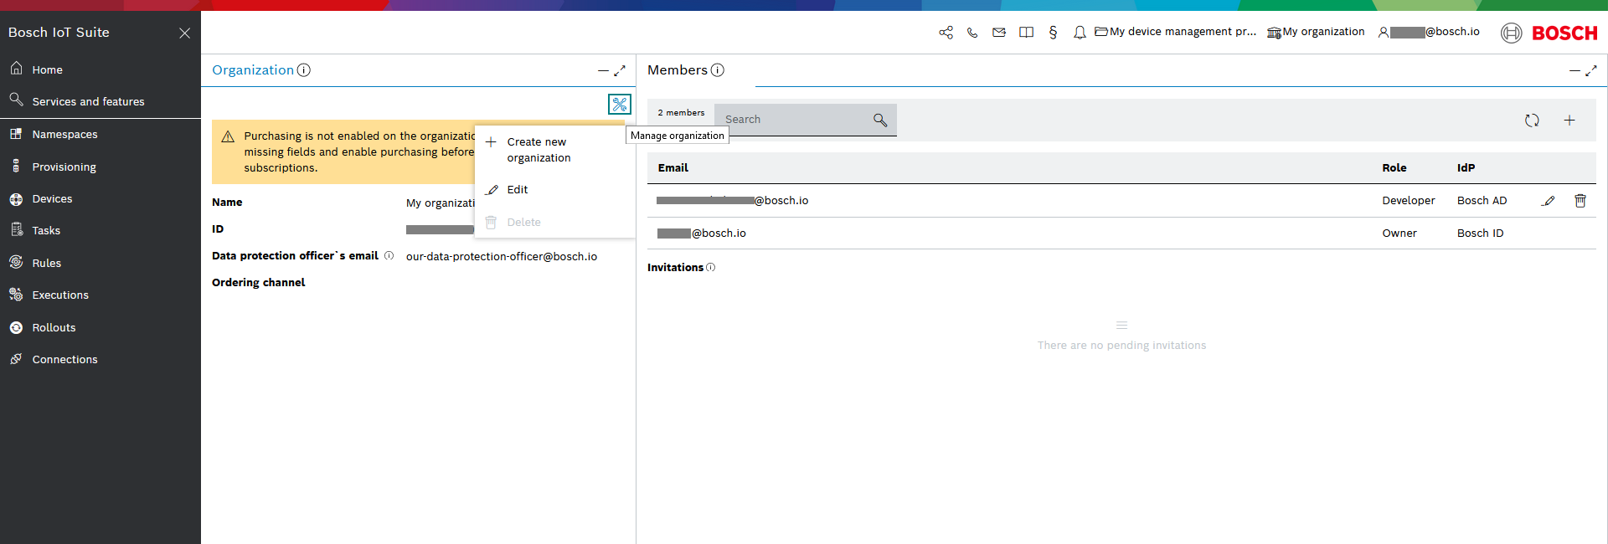The width and height of the screenshot is (1608, 544).
Task: Click the phone contact icon
Action: (972, 33)
